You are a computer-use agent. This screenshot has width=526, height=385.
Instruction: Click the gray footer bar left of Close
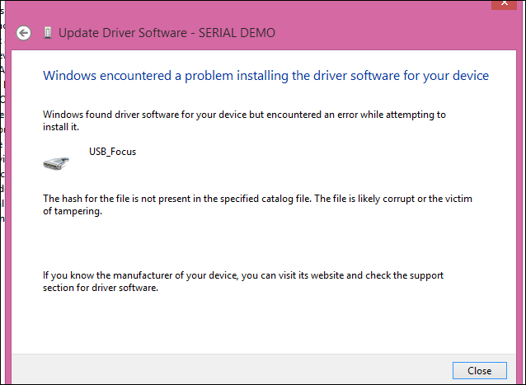231,369
